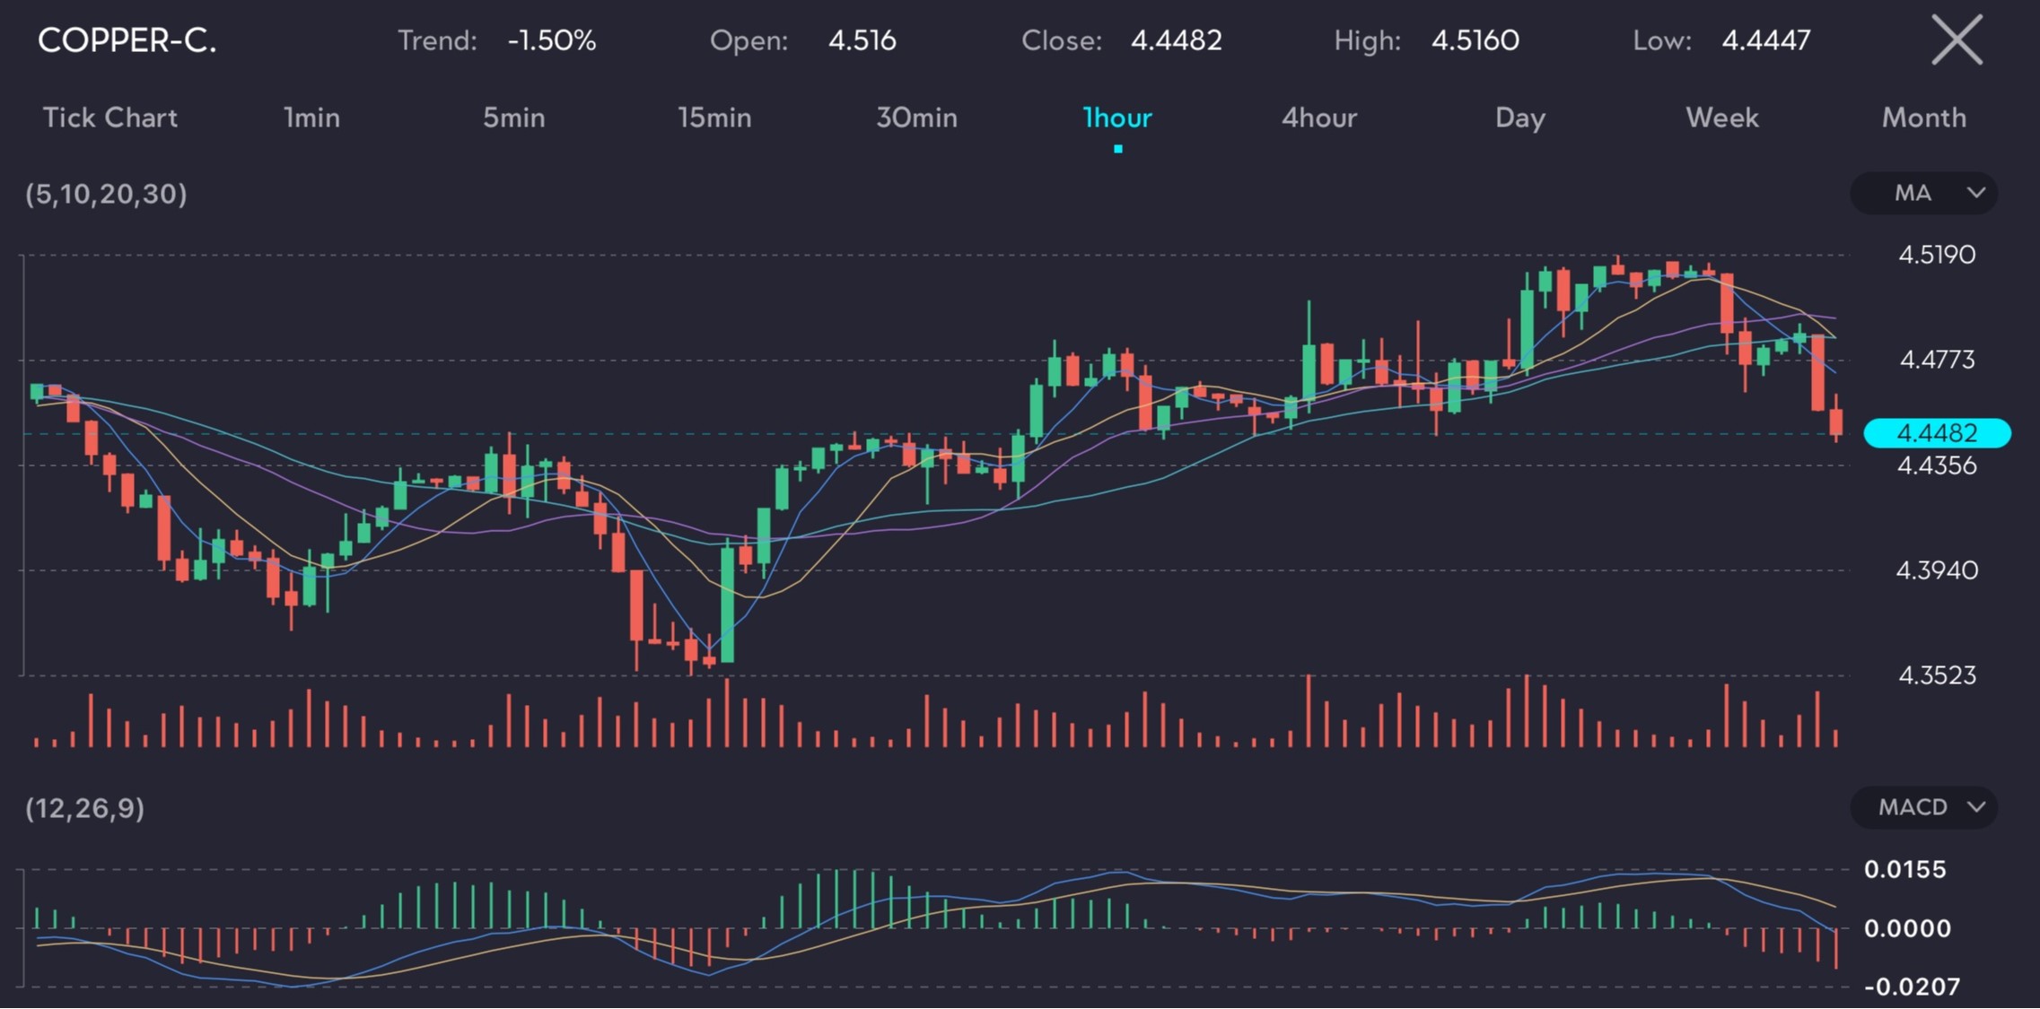The width and height of the screenshot is (2040, 1009).
Task: Click the 4.5190 price axis label
Action: click(1937, 255)
